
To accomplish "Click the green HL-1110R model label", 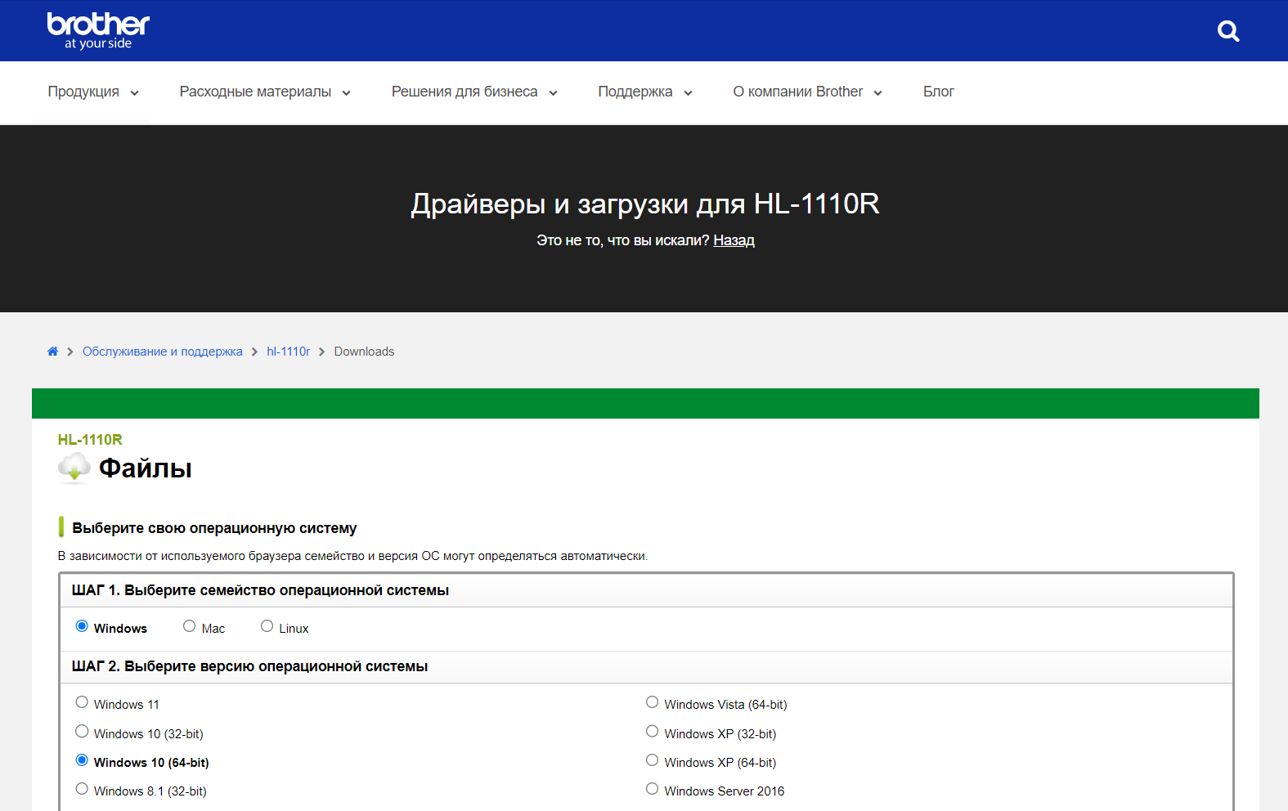I will pyautogui.click(x=90, y=440).
